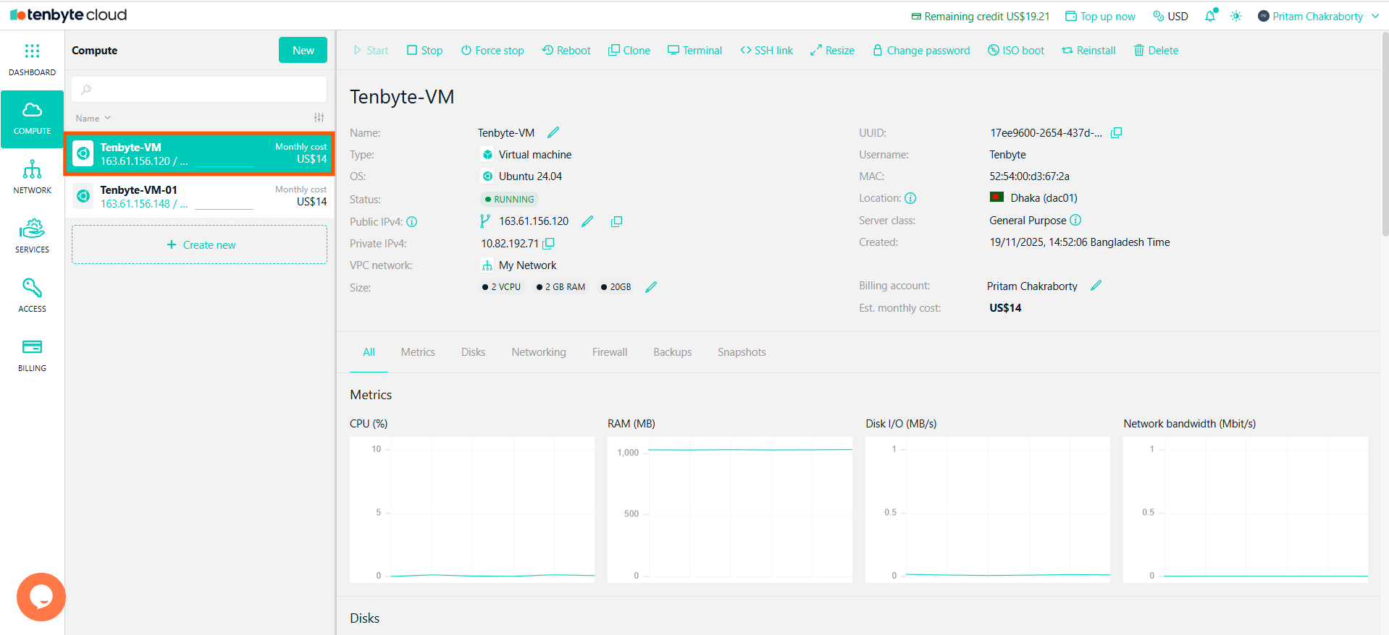This screenshot has height=635, width=1389.
Task: Get the SSH link
Action: click(x=766, y=50)
